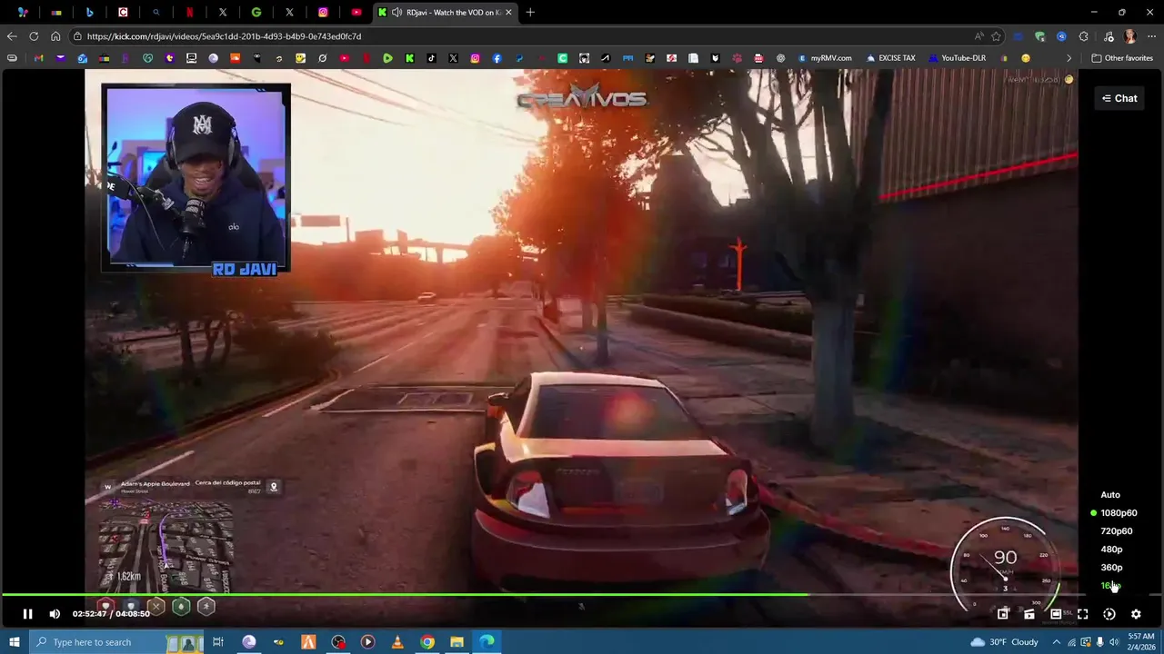The image size is (1164, 654).
Task: Choose 720p60 video quality
Action: pyautogui.click(x=1117, y=531)
